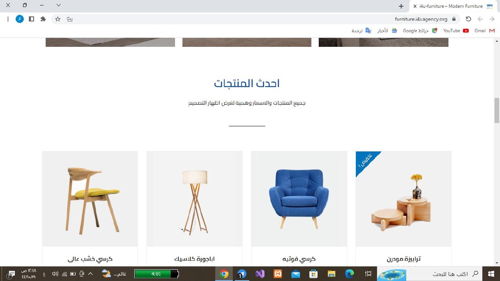Expand the tab search chevron
The width and height of the screenshot is (500, 281).
coord(59,5)
